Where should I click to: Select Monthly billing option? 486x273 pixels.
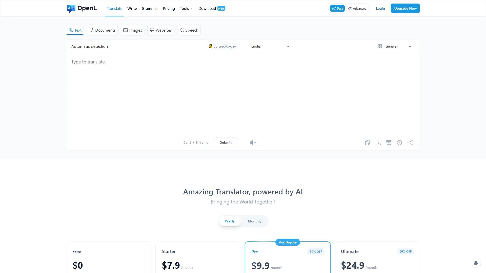(x=254, y=221)
